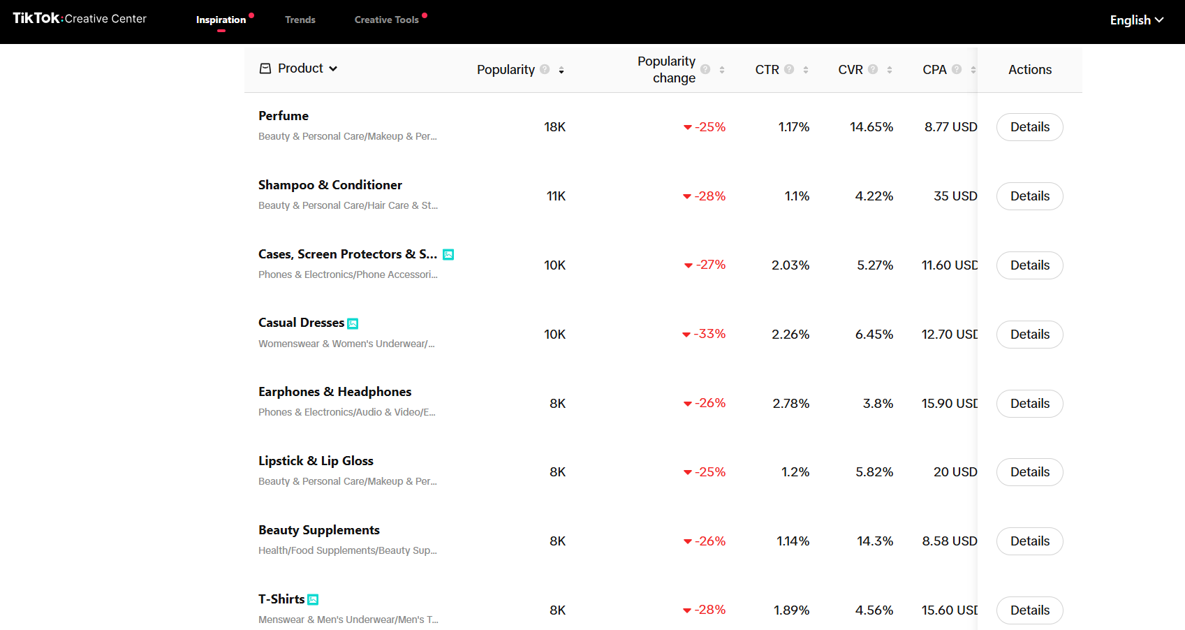This screenshot has width=1185, height=630.
Task: Click the Popularity help question icon
Action: point(545,69)
